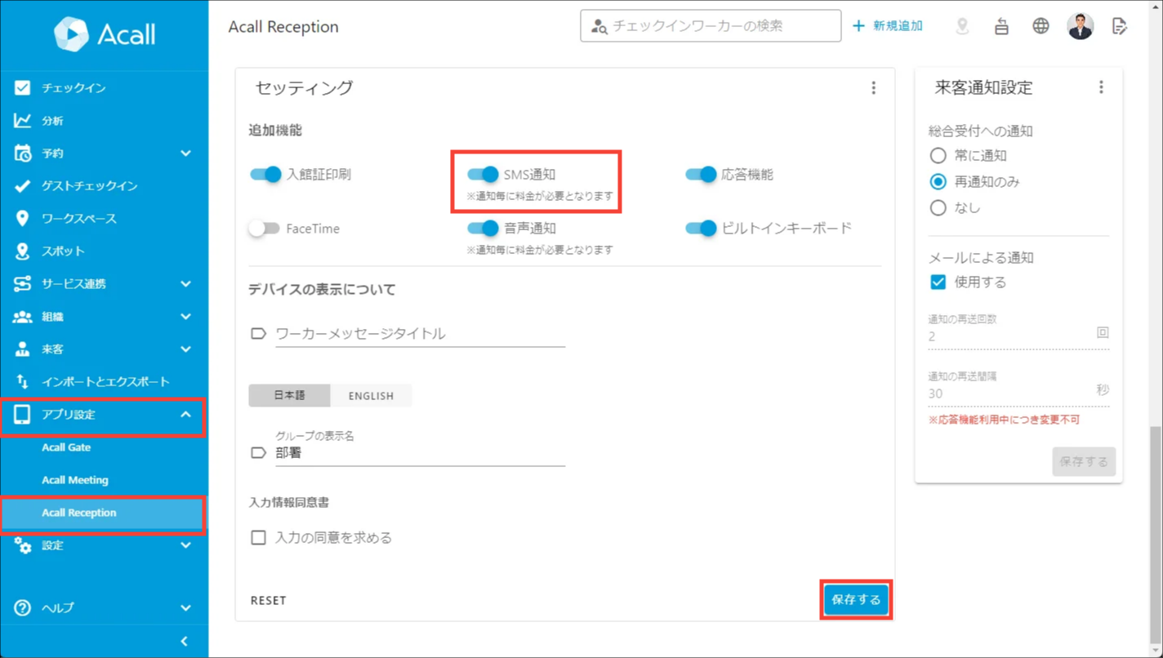Click the ワークスペース pin icon

point(22,218)
